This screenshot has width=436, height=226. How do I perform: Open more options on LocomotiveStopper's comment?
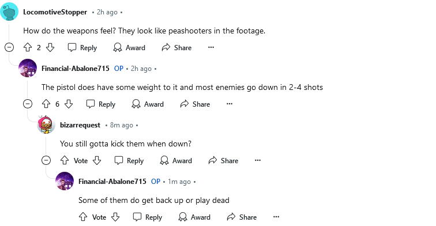211,47
